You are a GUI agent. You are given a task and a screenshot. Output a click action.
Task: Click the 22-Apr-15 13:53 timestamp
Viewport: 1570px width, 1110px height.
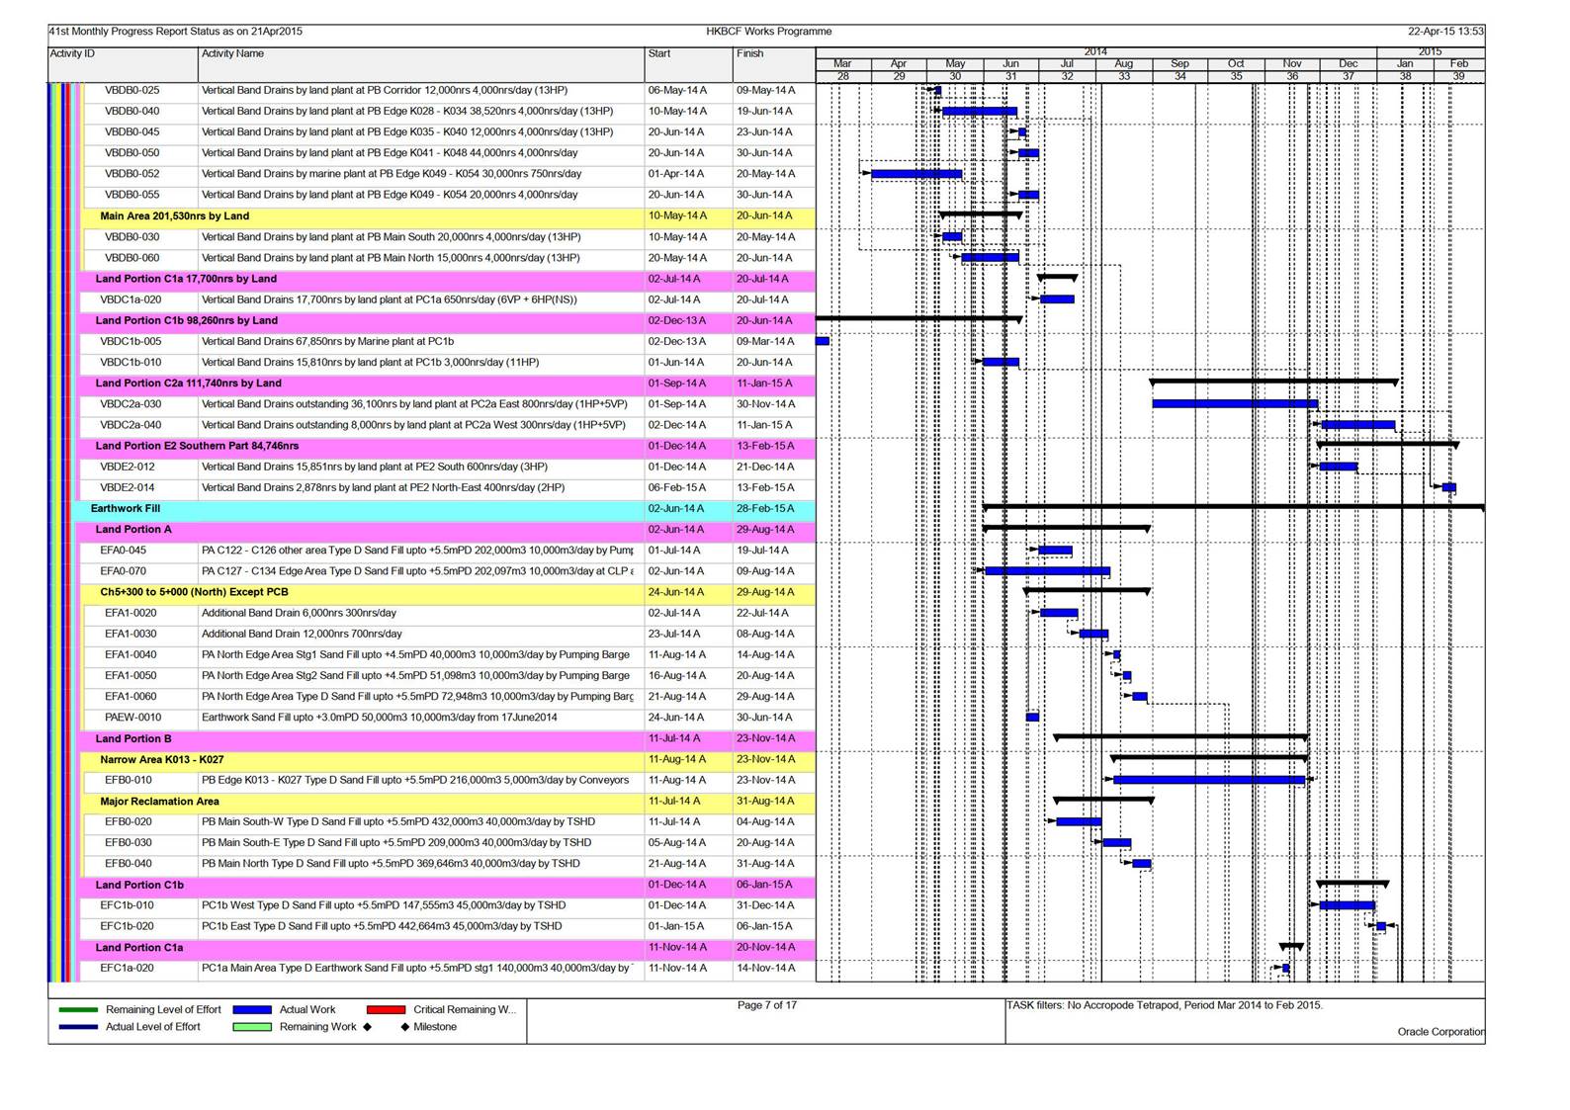point(1445,32)
